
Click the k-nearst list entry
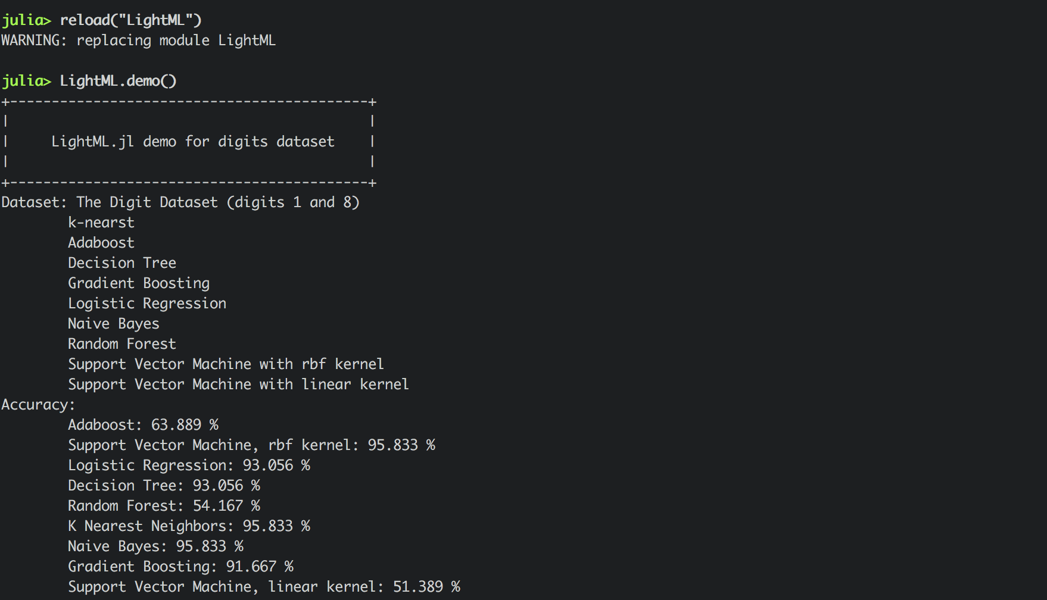pos(101,223)
